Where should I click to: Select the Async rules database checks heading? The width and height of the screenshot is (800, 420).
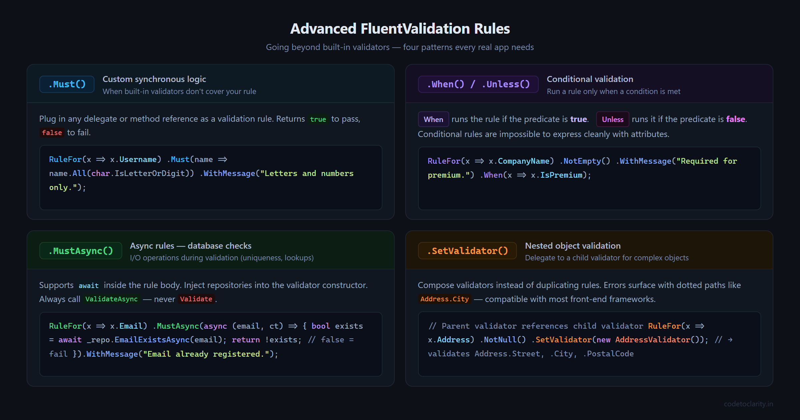(191, 246)
